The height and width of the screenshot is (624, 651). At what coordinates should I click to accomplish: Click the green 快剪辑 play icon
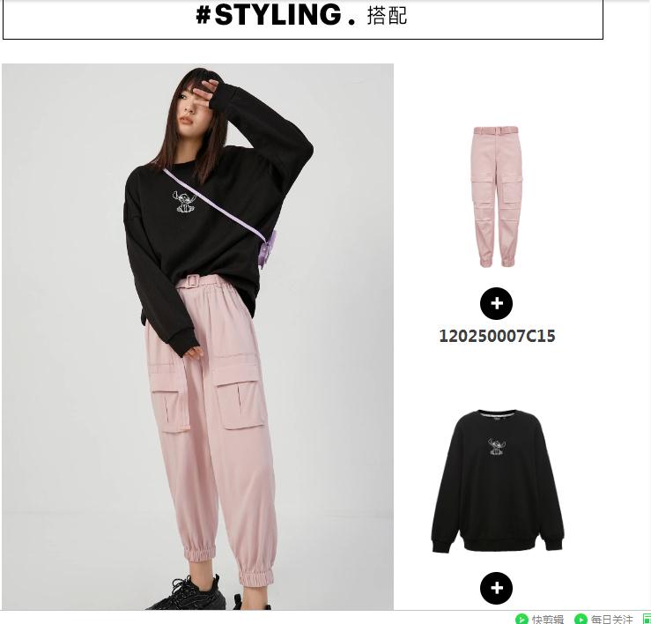(x=522, y=619)
